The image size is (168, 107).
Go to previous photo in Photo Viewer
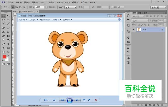tap(63, 100)
